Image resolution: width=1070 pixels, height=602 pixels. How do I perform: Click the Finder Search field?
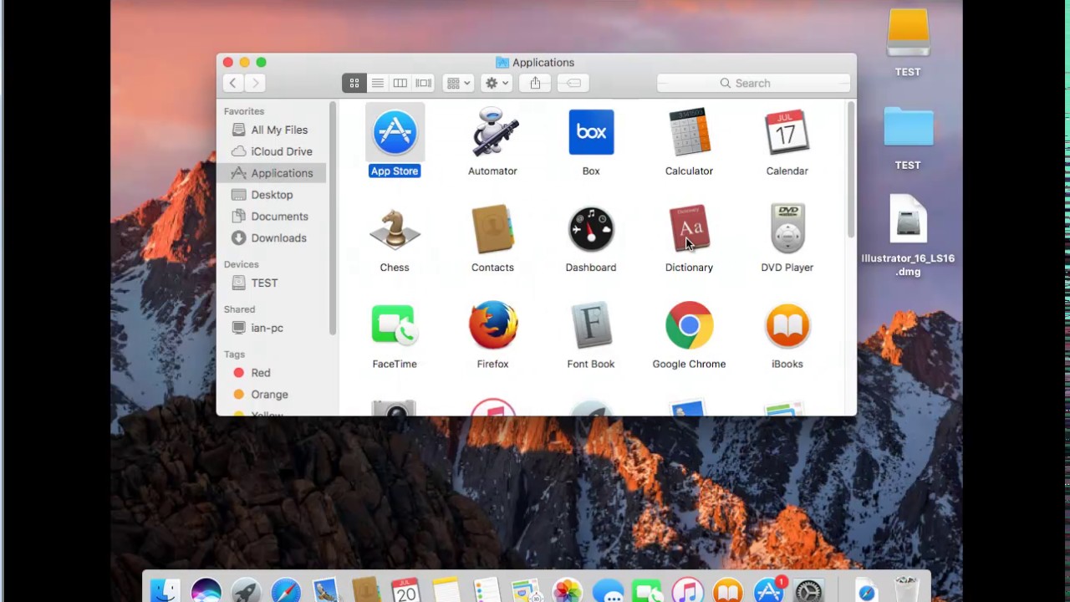pyautogui.click(x=753, y=83)
